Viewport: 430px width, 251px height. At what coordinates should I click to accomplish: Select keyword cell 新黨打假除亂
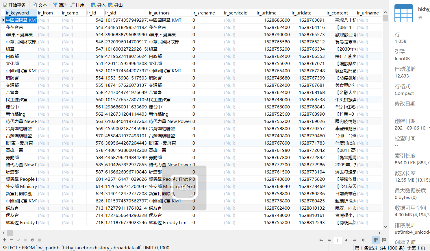pyautogui.click(x=21, y=193)
